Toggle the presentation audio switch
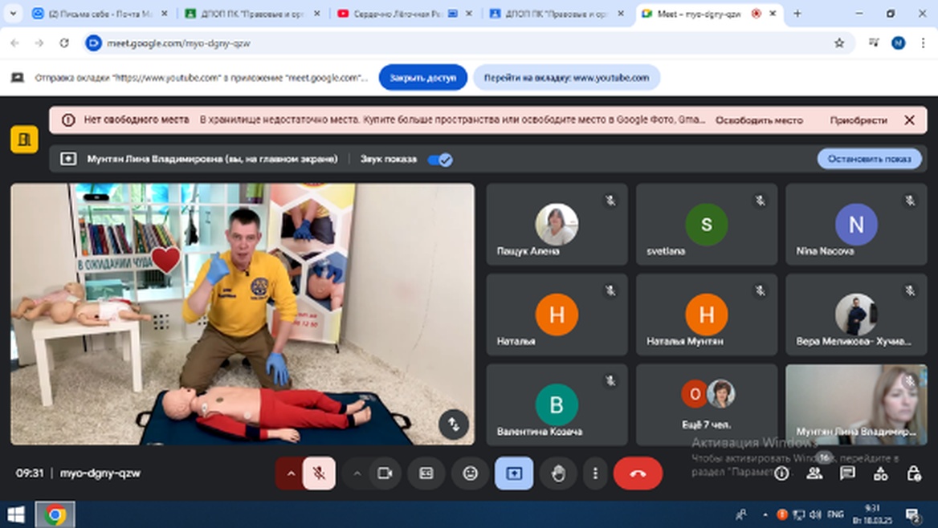Screen dimensions: 938x528 [x=439, y=160]
